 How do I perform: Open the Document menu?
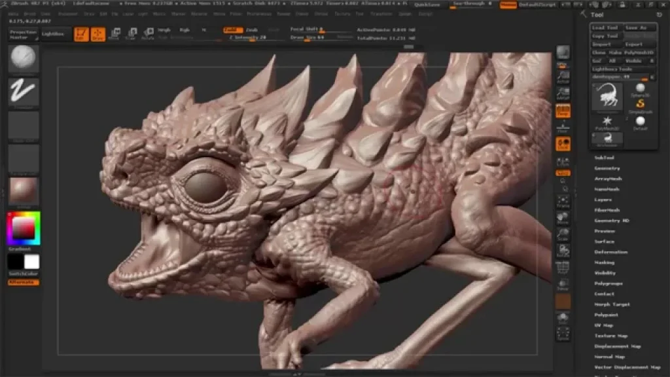pyautogui.click(x=68, y=14)
